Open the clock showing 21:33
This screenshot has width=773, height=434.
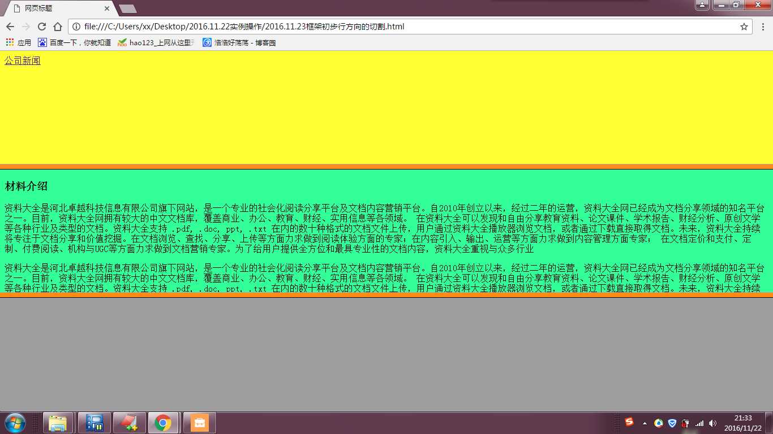coord(743,423)
